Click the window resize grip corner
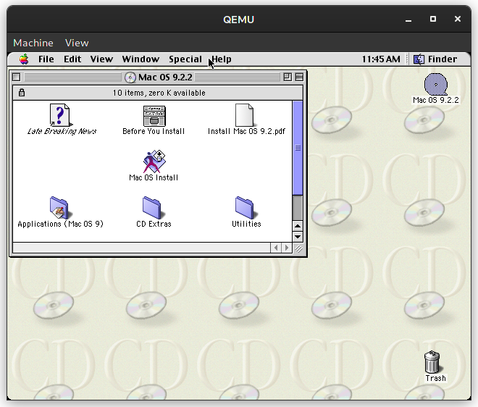The width and height of the screenshot is (478, 407). [x=298, y=249]
